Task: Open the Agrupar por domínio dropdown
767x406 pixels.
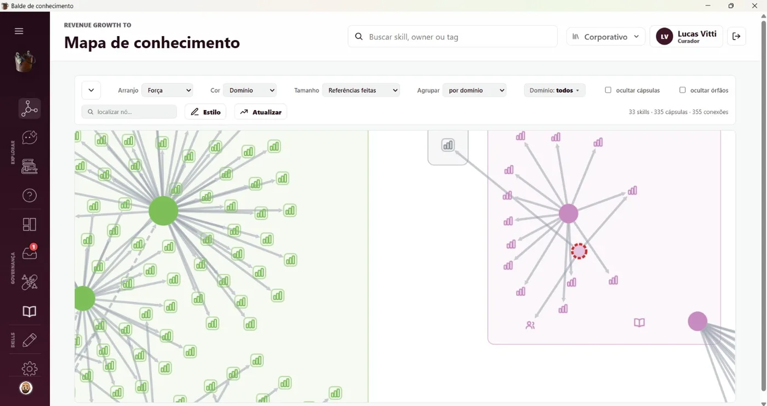Action: pos(474,90)
